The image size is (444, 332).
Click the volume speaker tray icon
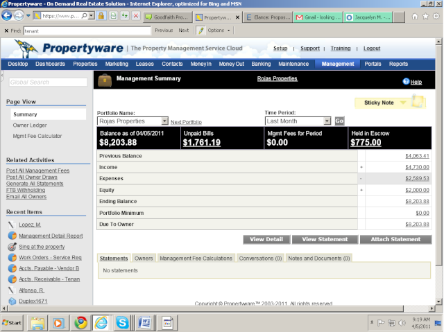pos(402,323)
